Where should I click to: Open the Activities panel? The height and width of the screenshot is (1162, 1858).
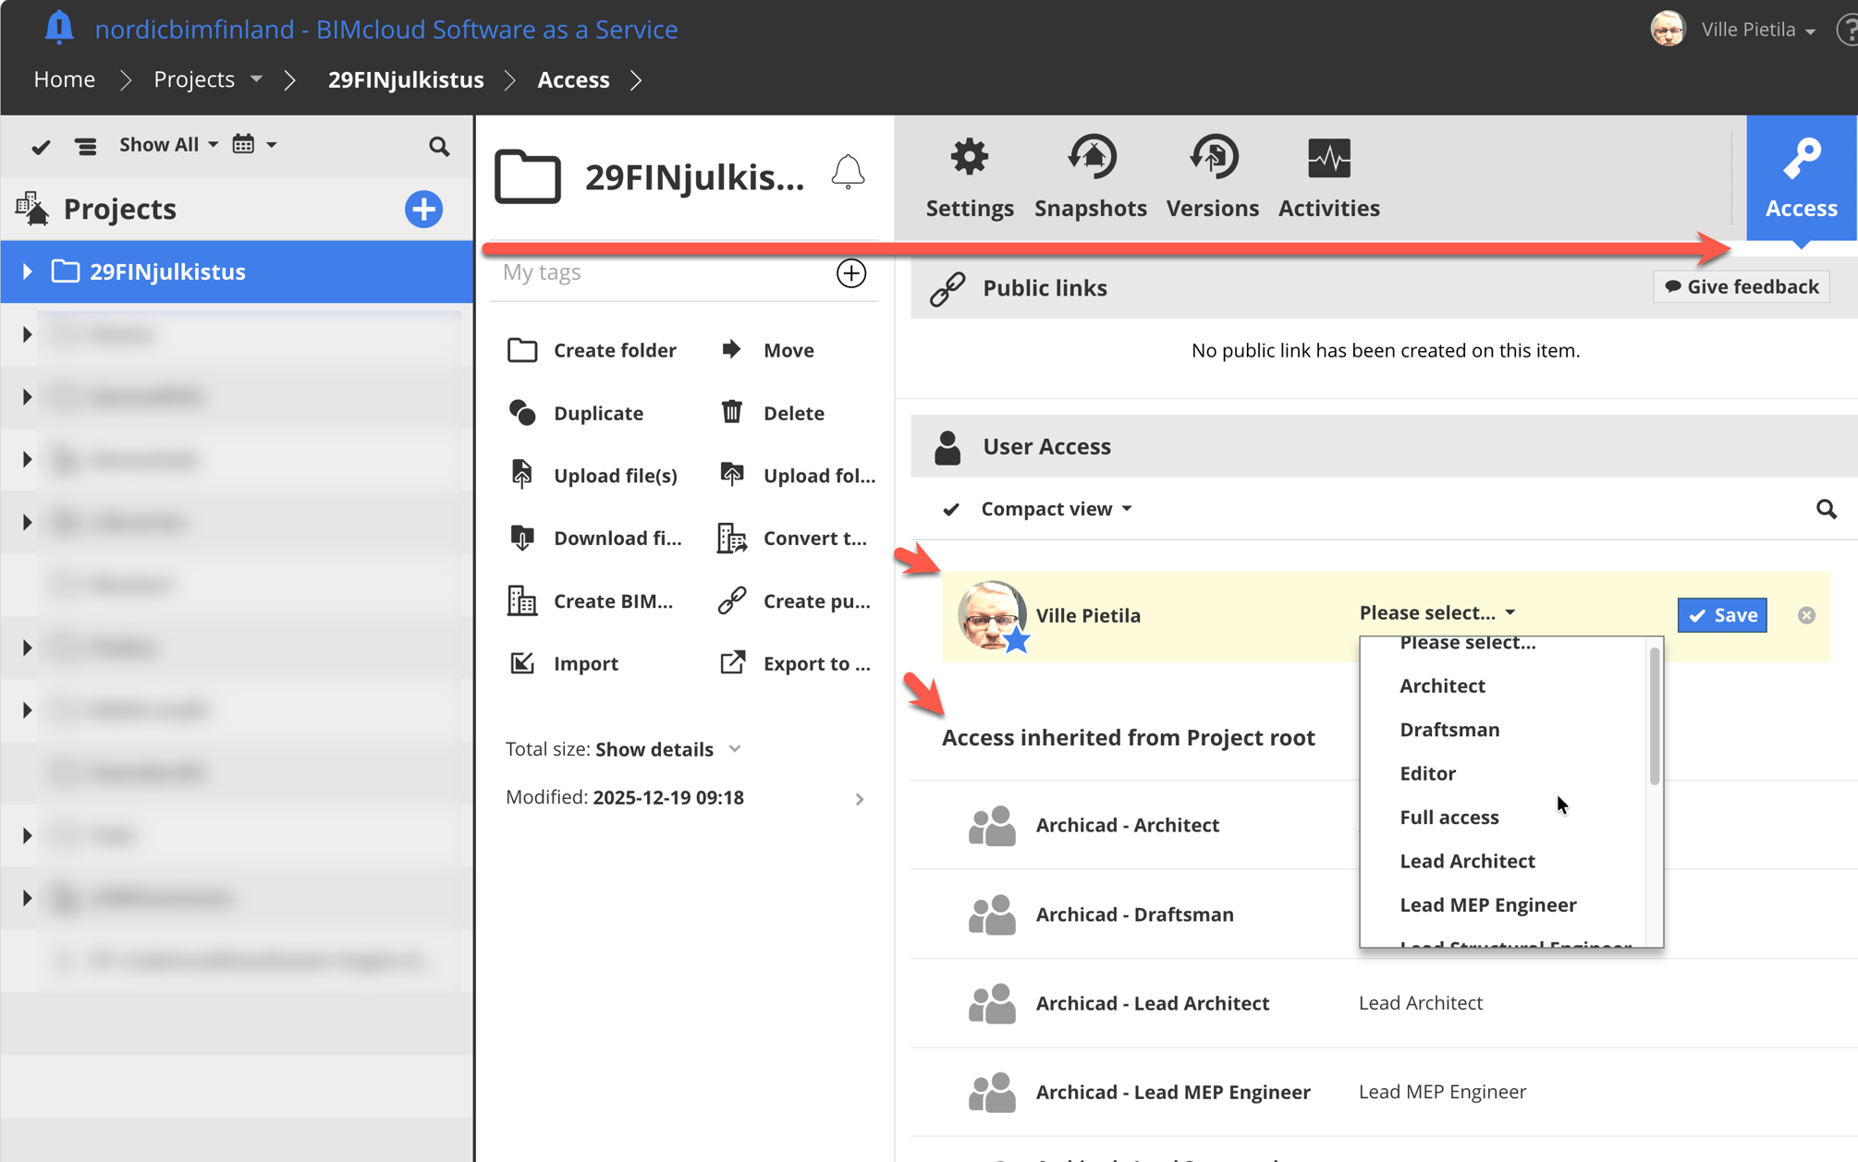coord(1328,176)
